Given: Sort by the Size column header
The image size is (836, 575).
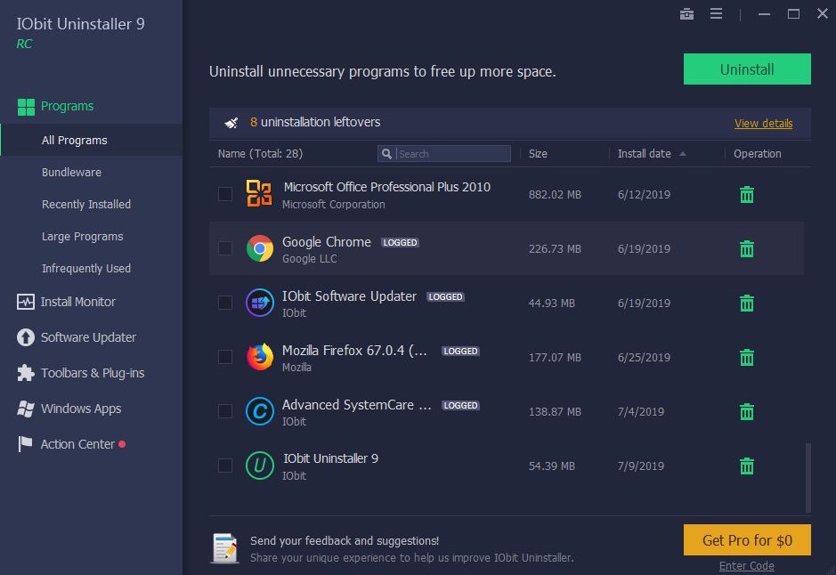Looking at the screenshot, I should [x=538, y=154].
